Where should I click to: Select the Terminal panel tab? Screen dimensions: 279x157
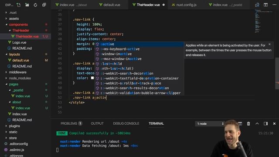(156, 123)
